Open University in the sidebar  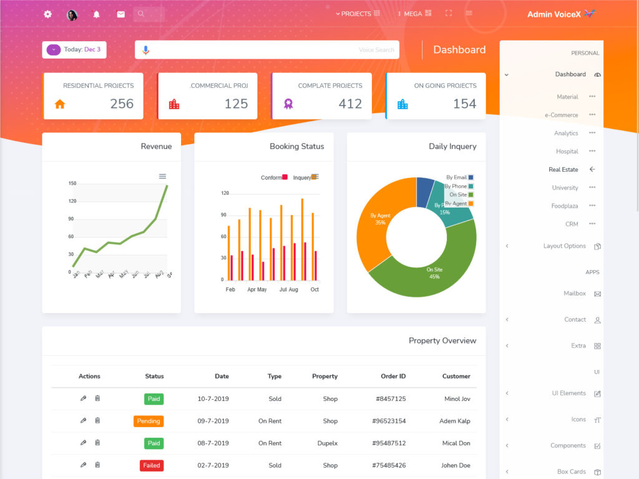[x=565, y=188]
